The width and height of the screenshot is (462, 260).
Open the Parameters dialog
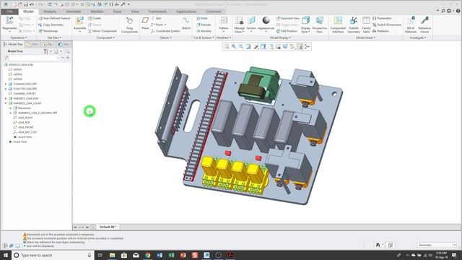click(382, 18)
